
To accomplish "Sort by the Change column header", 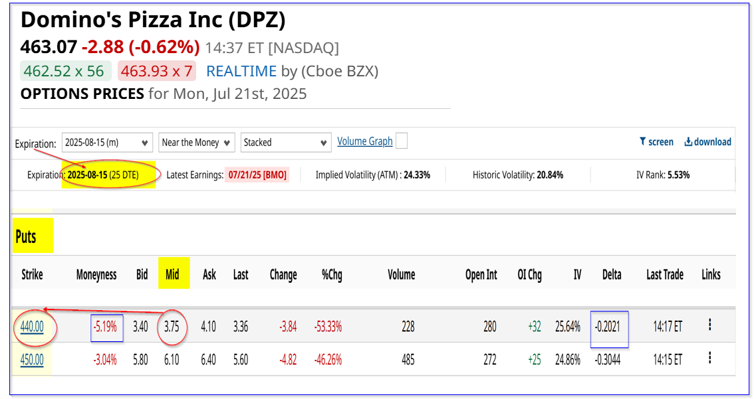I will click(x=283, y=275).
